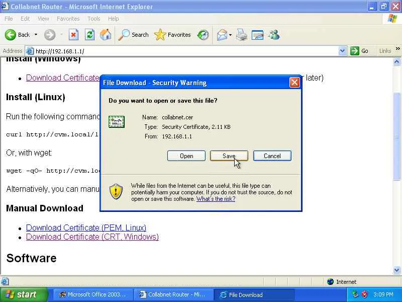402x302 pixels.
Task: Click Save in the File Download dialog
Action: (229, 156)
